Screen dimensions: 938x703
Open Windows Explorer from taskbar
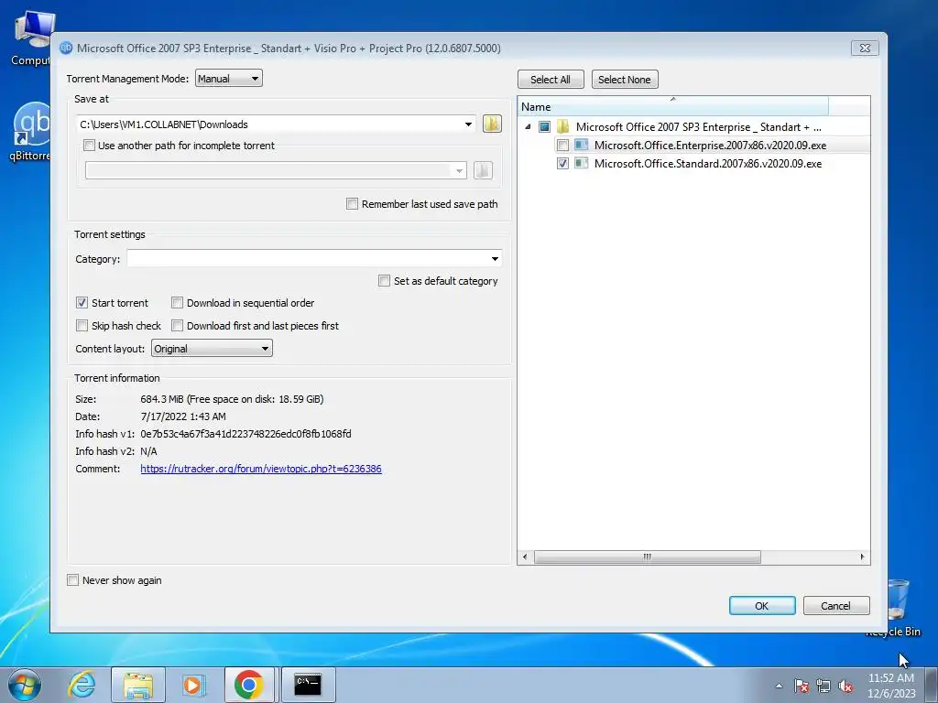[138, 685]
